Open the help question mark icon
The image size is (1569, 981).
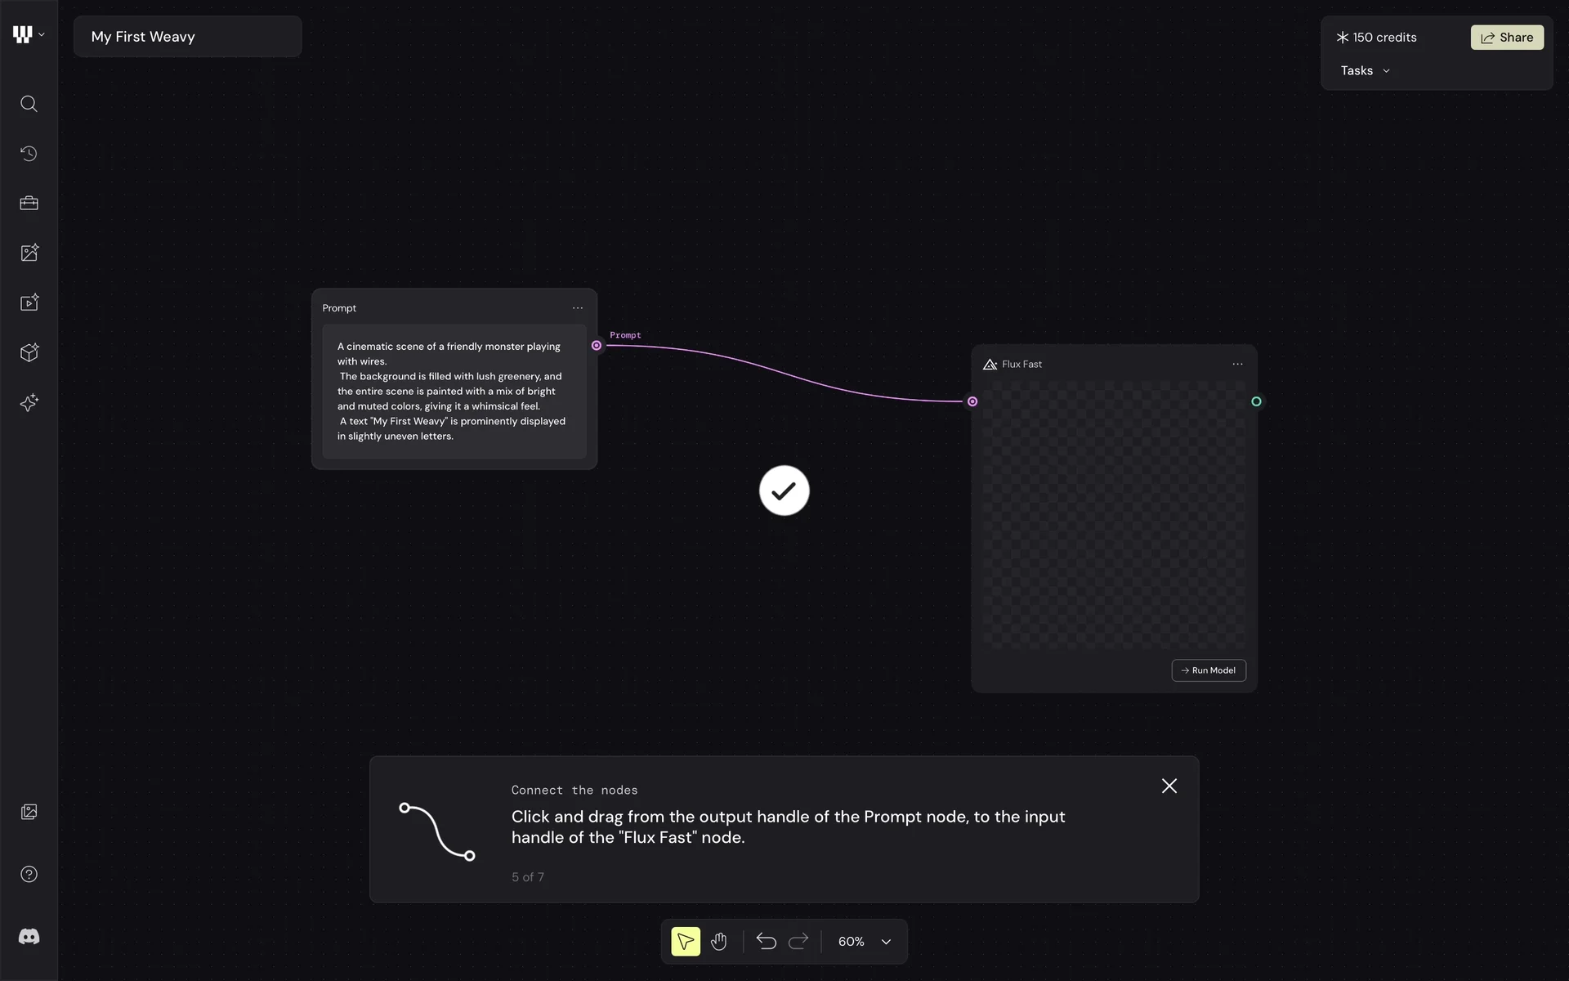pyautogui.click(x=29, y=874)
